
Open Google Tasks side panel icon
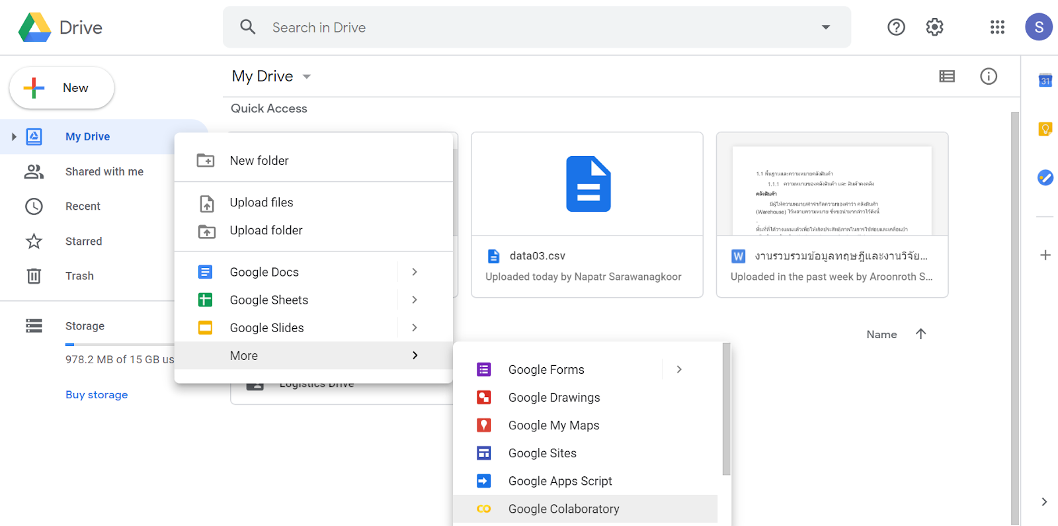click(x=1045, y=177)
